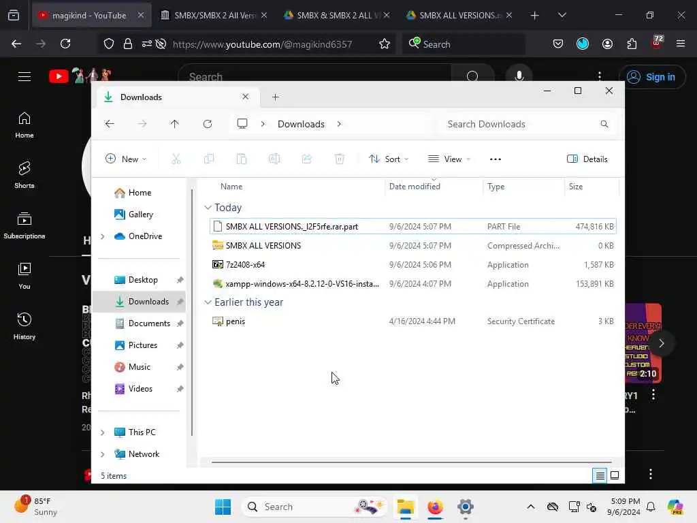Screen dimensions: 697x523
Task: Open the Firefox account icon
Action: [x=607, y=44]
